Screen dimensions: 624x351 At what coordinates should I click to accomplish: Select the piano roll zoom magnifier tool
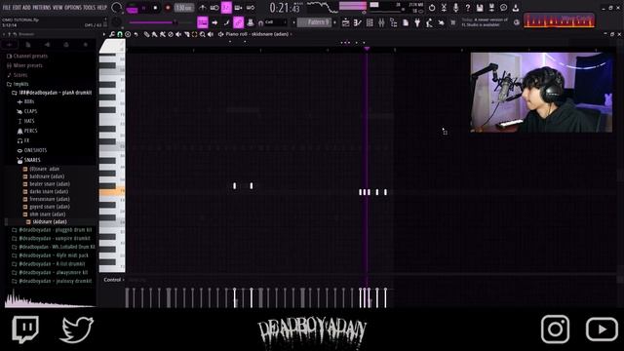coord(203,35)
